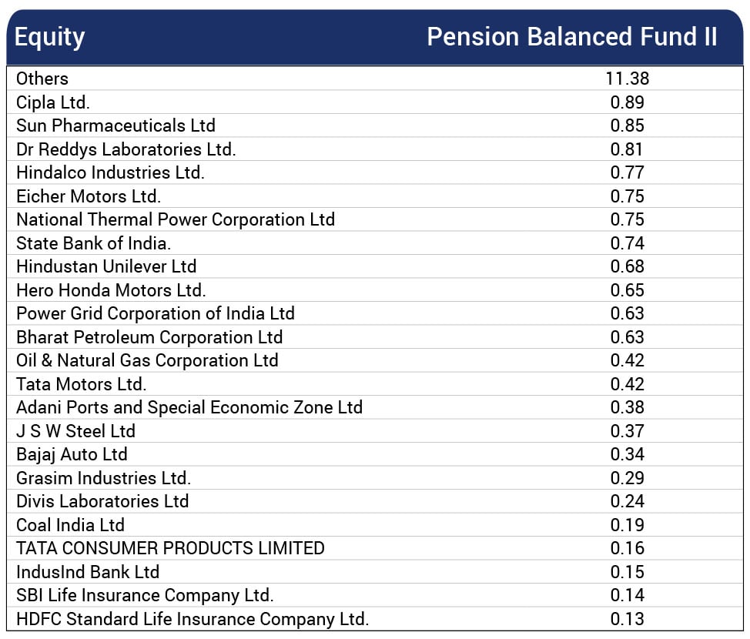Select Dr Reddys Laboratories Ltd. entry
Screen dimensions: 750x639
pyautogui.click(x=126, y=149)
